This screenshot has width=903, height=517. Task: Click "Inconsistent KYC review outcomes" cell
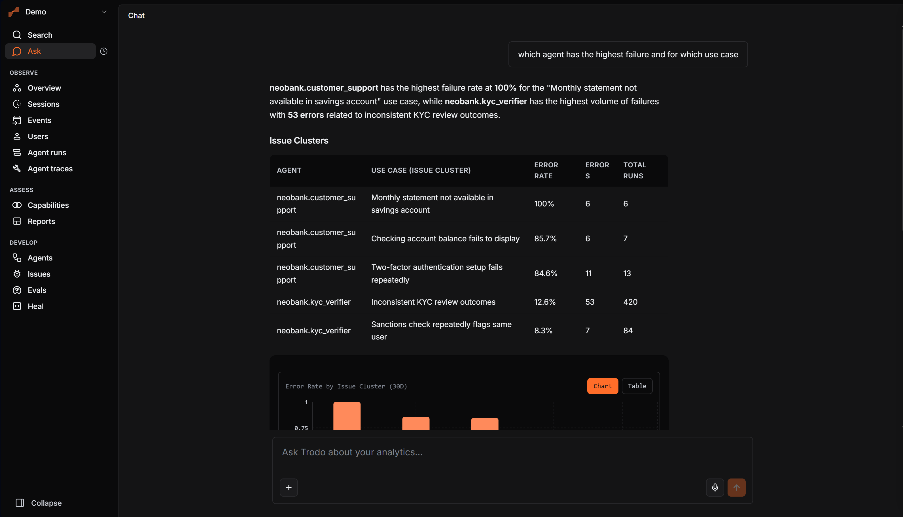click(x=433, y=302)
